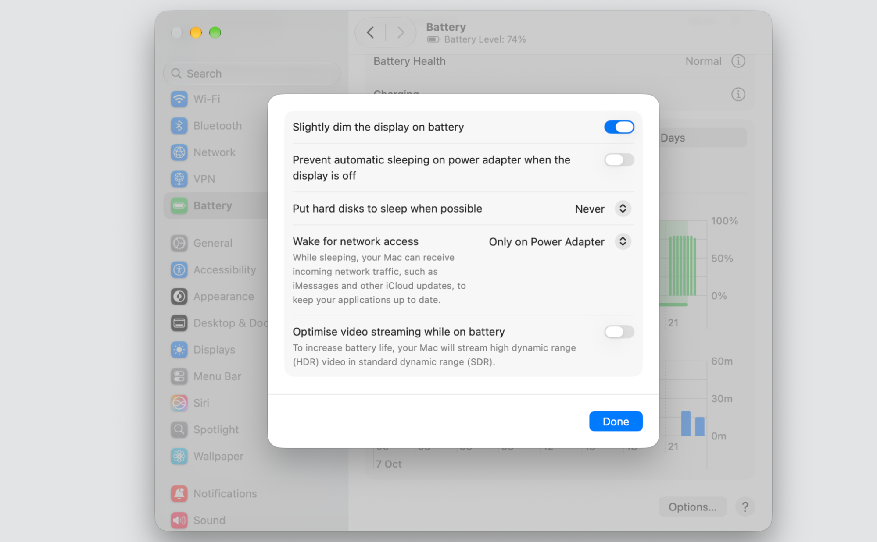Open Spotlight settings icon
Viewport: 877px width, 542px height.
pyautogui.click(x=179, y=429)
